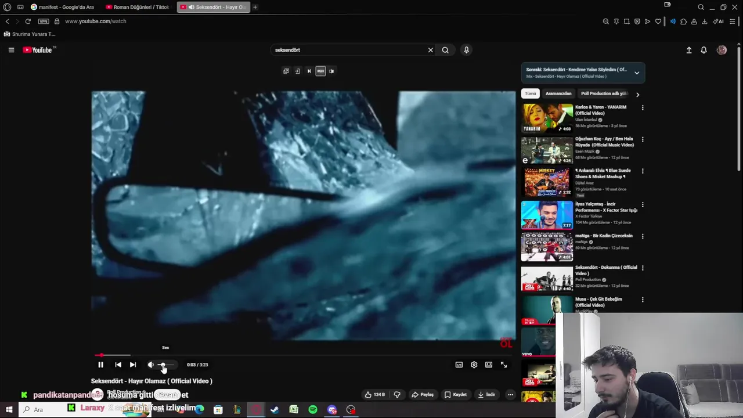Image resolution: width=743 pixels, height=418 pixels.
Task: Open the YouTube create upload icon
Action: coord(689,50)
